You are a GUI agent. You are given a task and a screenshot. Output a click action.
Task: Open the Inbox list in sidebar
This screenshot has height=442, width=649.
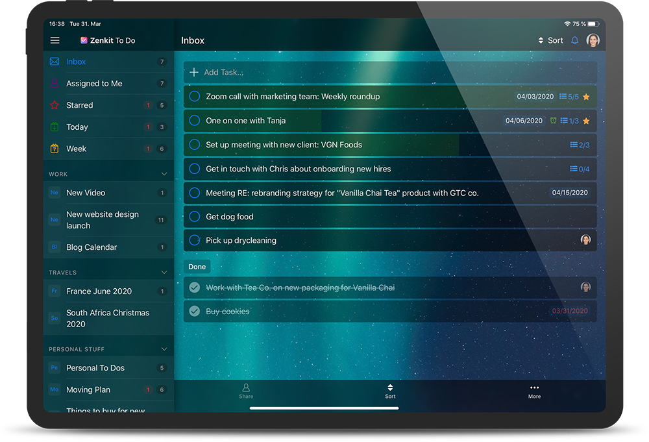coord(76,62)
